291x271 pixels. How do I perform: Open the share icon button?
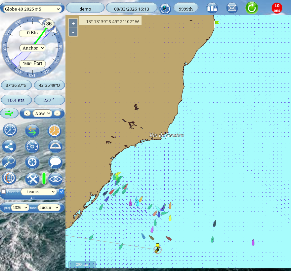pos(10,147)
